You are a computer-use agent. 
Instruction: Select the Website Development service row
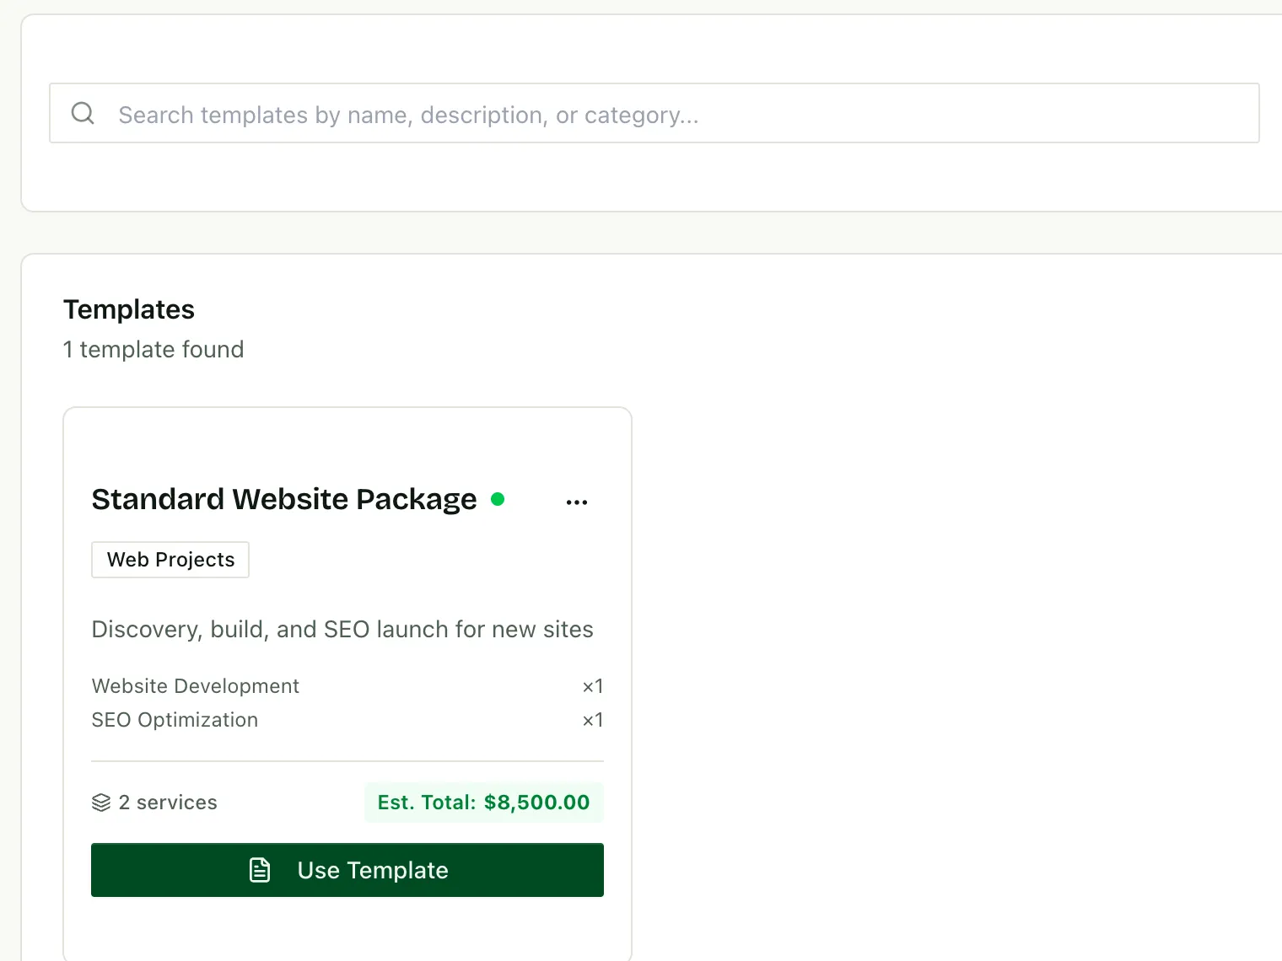tap(347, 686)
